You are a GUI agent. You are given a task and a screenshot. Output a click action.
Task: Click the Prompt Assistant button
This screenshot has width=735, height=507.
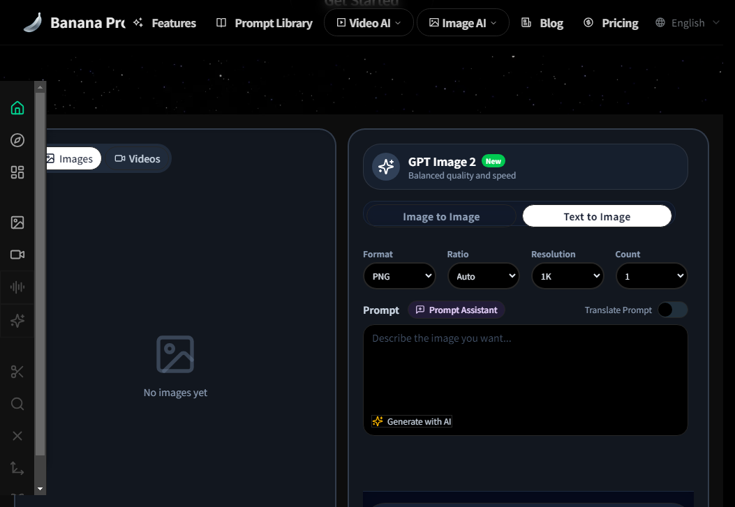tap(456, 310)
